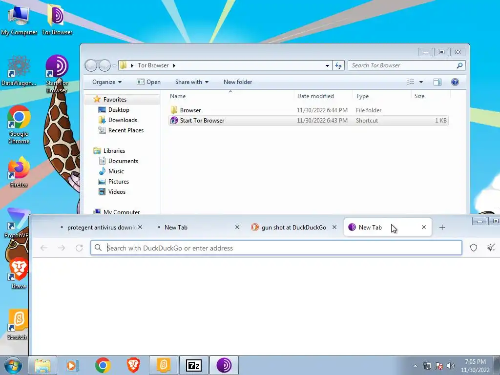Refresh the Tor Browser folder in Explorer
This screenshot has height=375, width=500.
pyautogui.click(x=338, y=66)
